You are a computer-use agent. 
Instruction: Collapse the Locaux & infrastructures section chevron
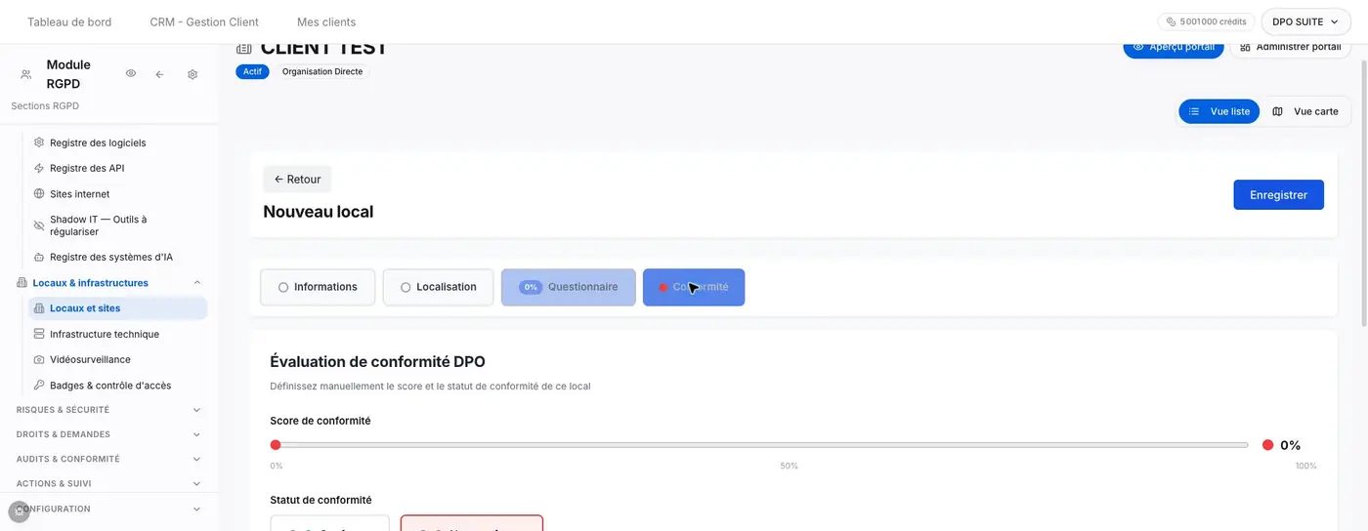tap(196, 283)
